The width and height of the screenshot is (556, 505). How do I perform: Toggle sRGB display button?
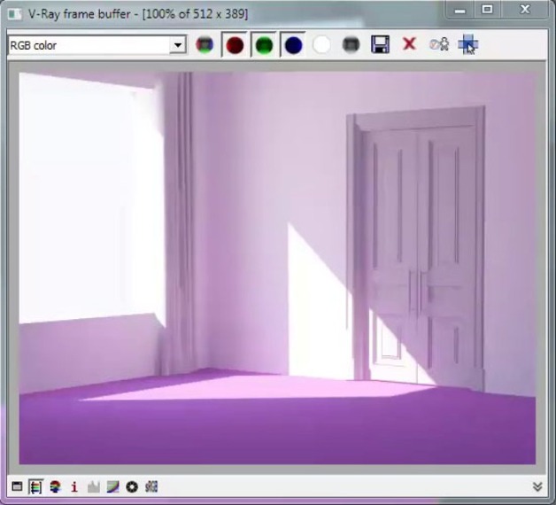pos(151,486)
